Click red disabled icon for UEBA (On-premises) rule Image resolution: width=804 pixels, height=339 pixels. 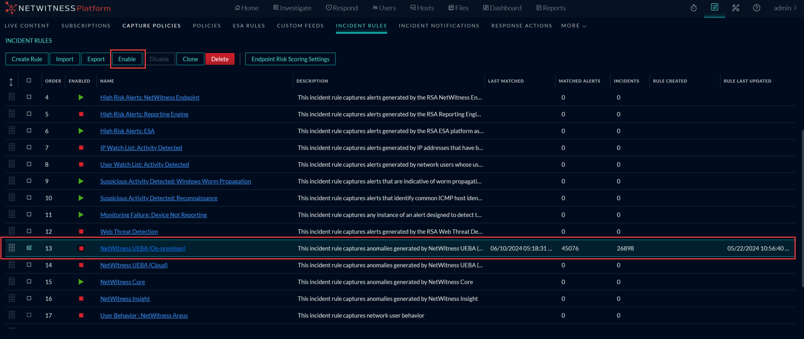point(81,248)
